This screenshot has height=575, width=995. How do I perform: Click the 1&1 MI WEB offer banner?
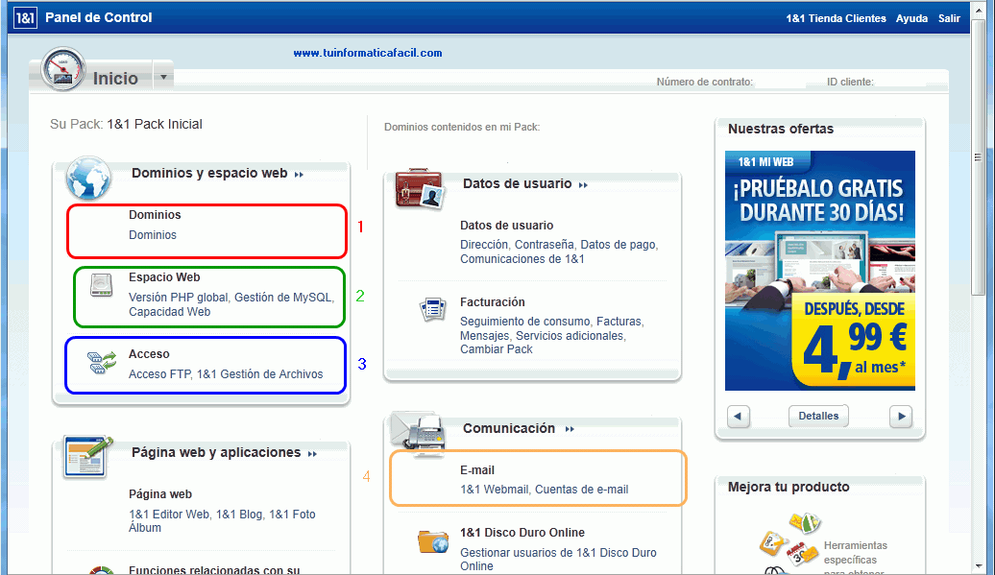(x=820, y=271)
